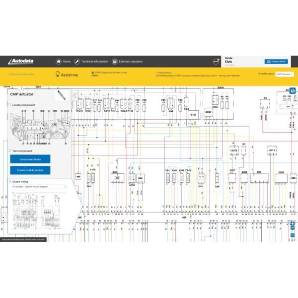The height and width of the screenshot is (298, 298).
Task: Click the Component checks button
Action: tap(30, 159)
